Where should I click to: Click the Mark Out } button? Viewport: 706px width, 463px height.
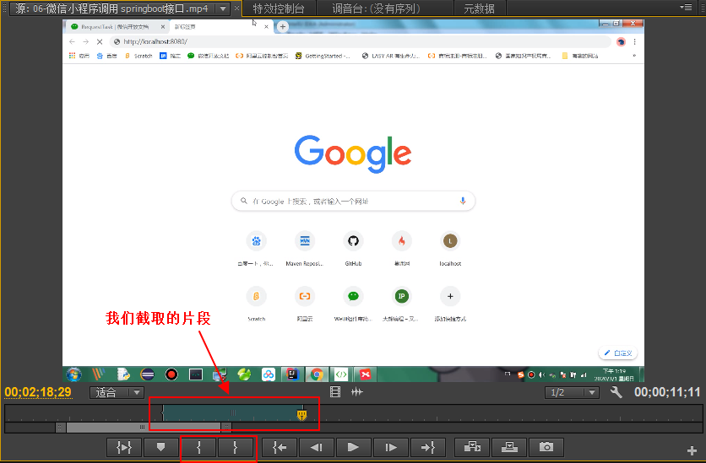[x=236, y=447]
